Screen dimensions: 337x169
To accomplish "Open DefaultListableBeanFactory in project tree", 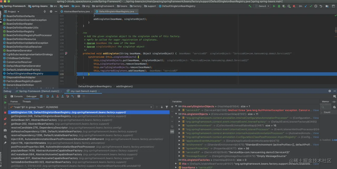I will point(23,70).
